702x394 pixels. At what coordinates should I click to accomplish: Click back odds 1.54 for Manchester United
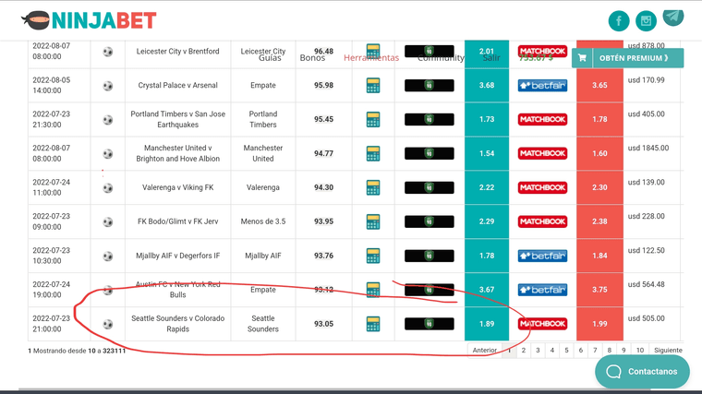pos(487,153)
